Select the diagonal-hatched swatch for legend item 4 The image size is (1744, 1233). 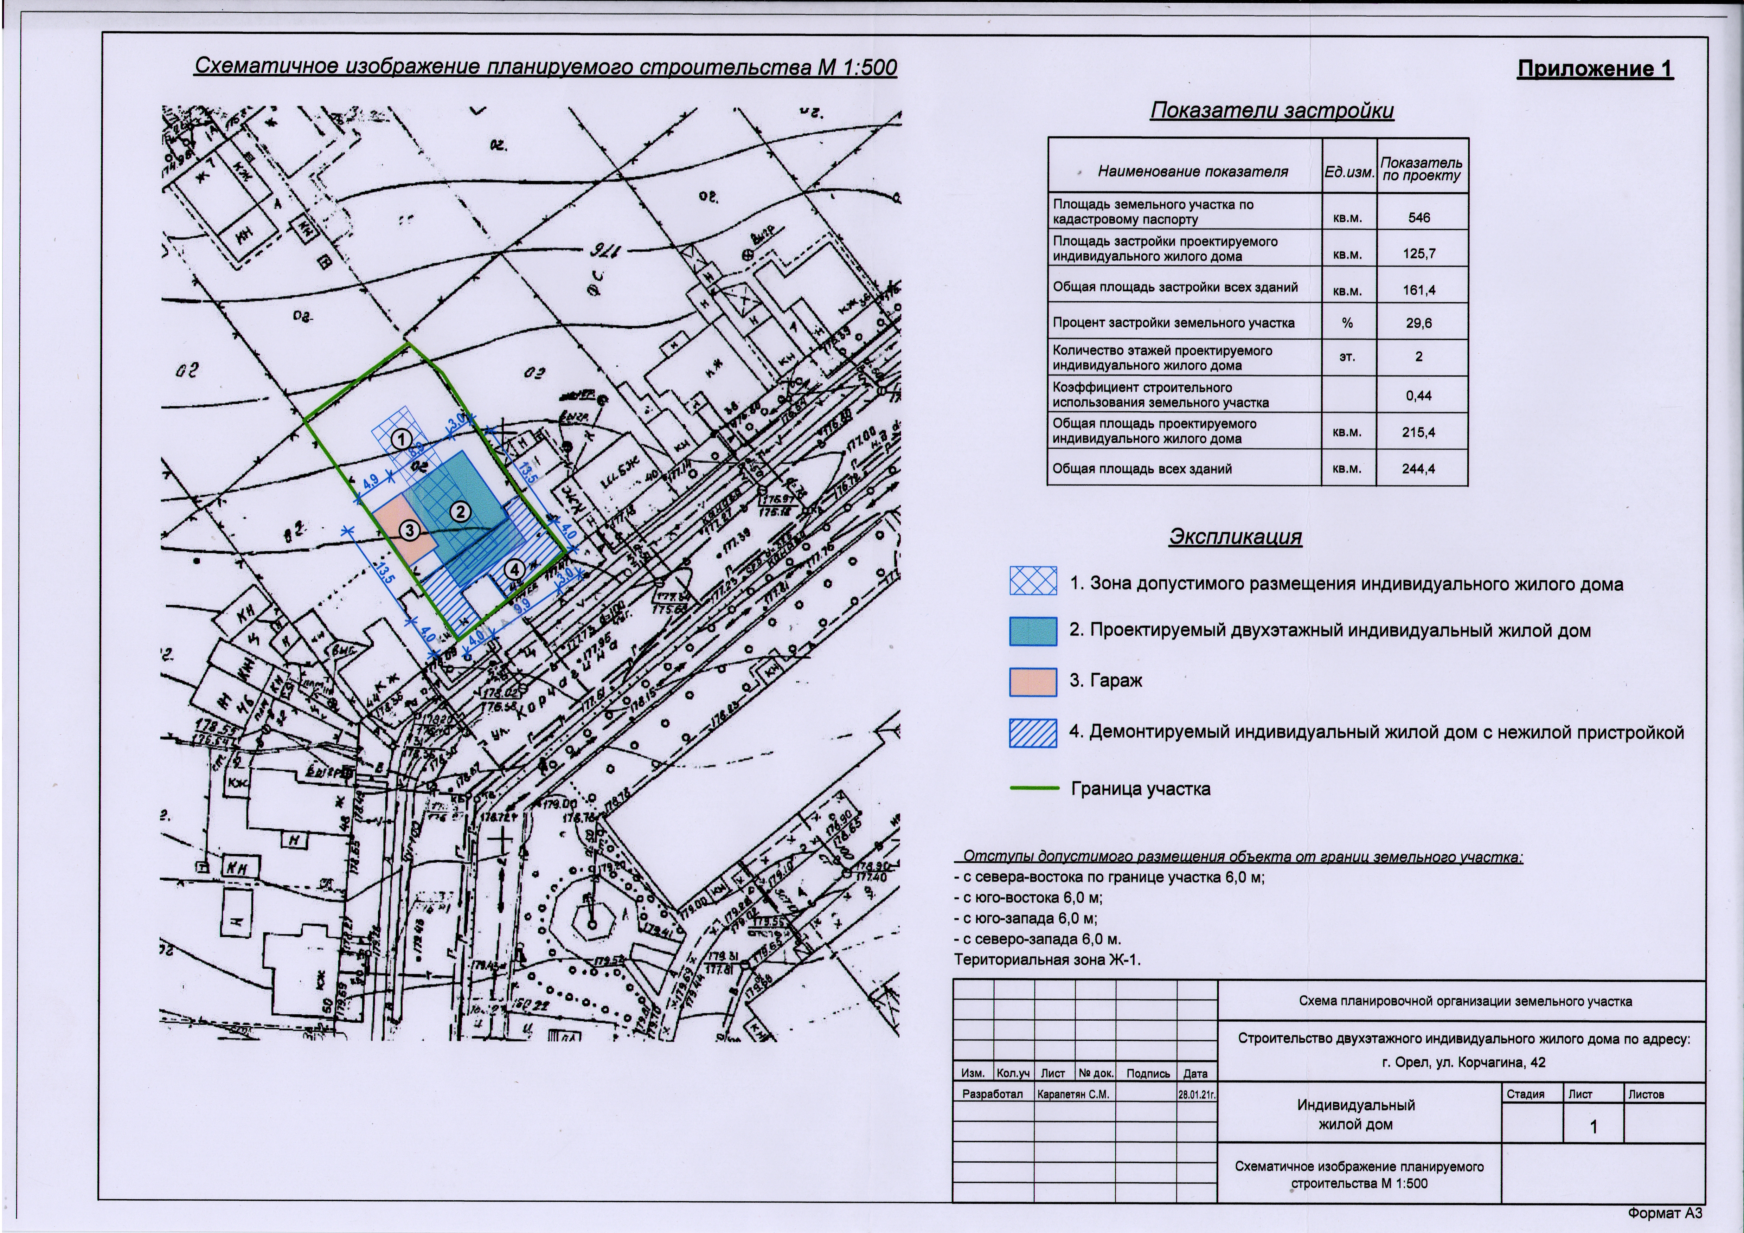(x=1033, y=733)
